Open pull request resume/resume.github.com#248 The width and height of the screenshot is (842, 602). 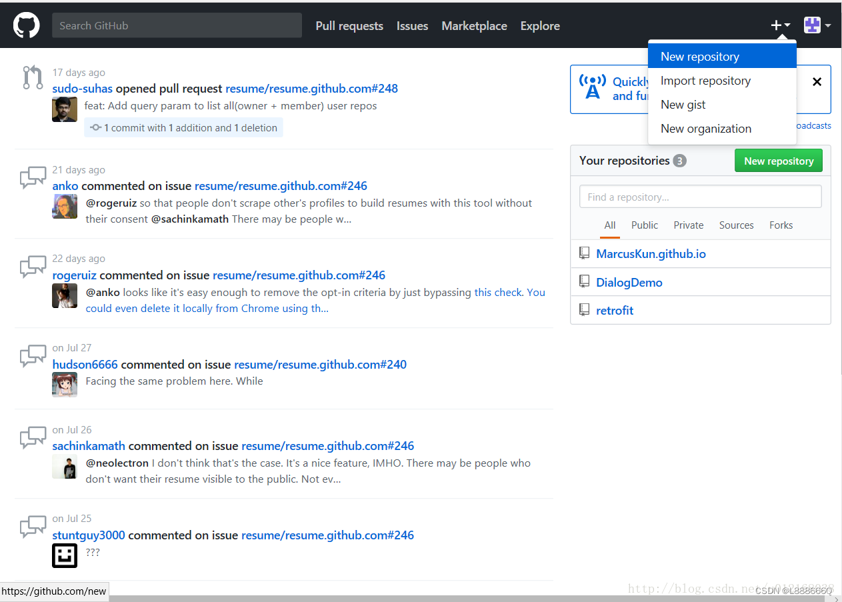[x=311, y=89]
